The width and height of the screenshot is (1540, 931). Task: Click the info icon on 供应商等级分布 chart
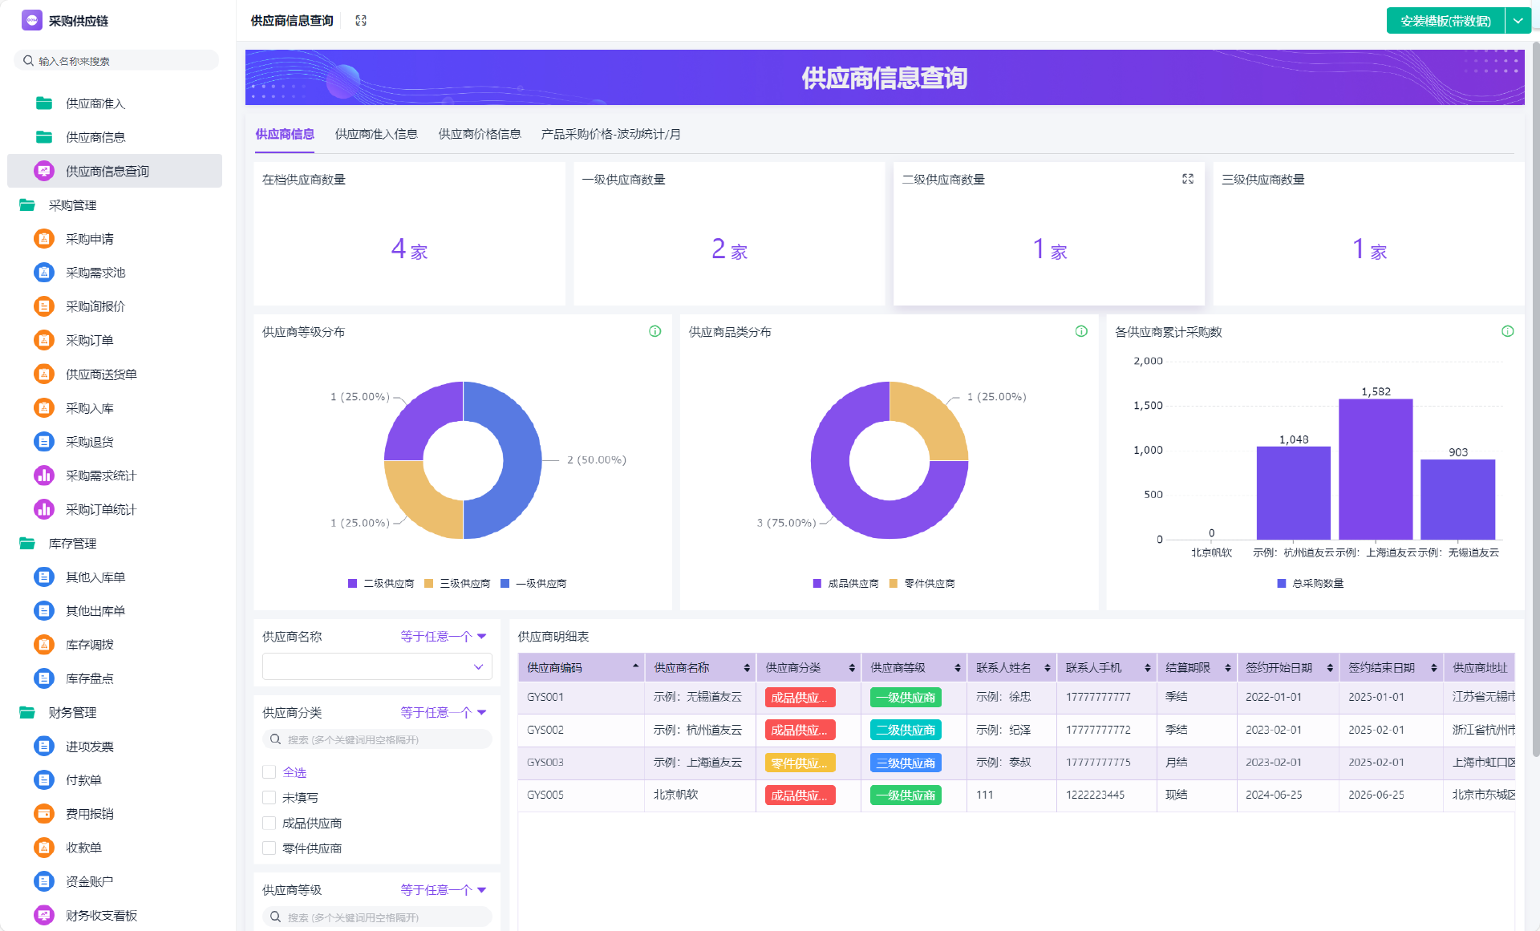point(655,331)
